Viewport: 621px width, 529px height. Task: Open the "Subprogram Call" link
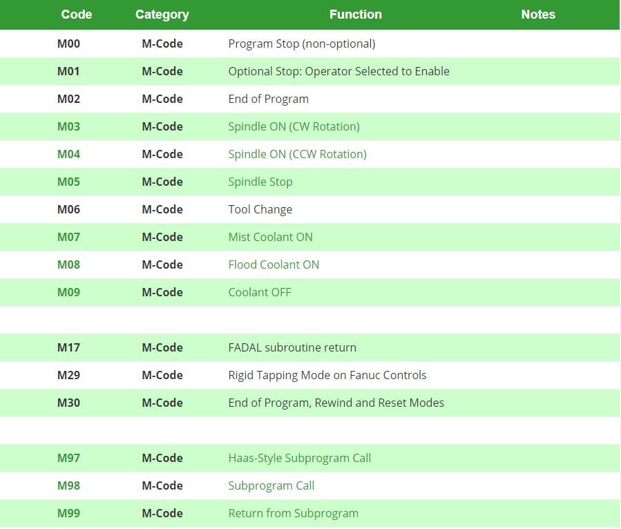point(271,485)
